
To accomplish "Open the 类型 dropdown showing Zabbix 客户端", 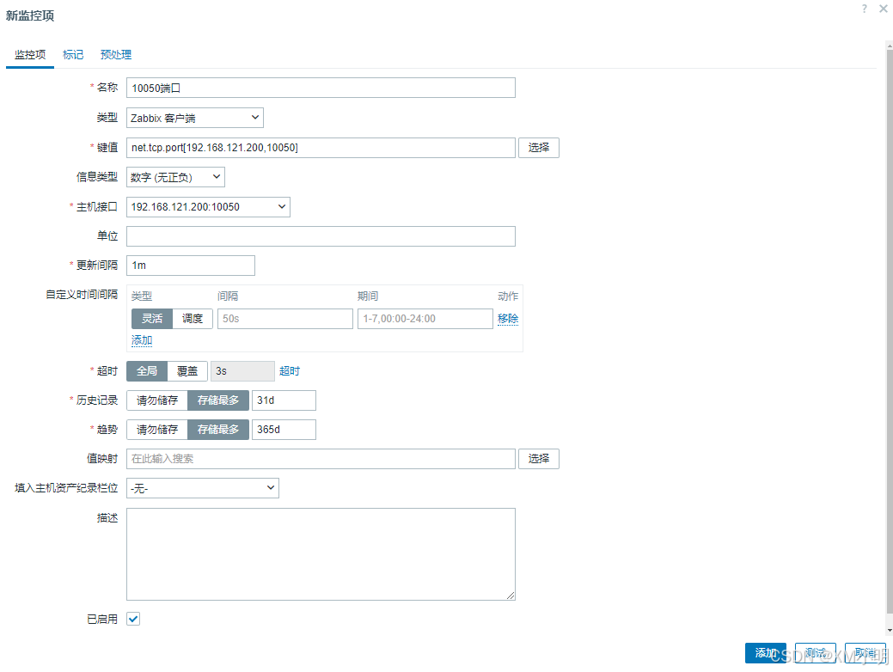I will pos(195,118).
